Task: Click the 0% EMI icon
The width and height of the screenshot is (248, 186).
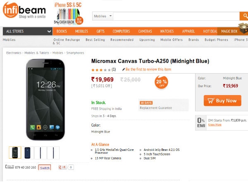Action: click(201, 123)
